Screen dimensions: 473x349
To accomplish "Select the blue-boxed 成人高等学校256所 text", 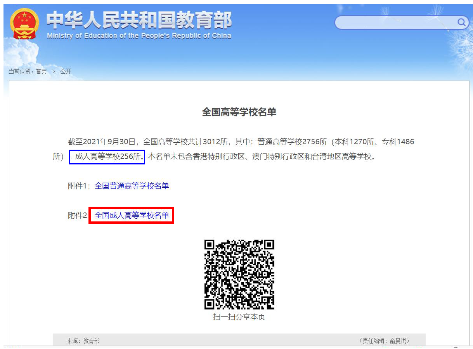I will [107, 157].
